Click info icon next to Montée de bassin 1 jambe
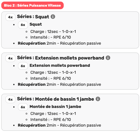Image resolution: width=140 pixels, height=132 pixels. pyautogui.click(x=98, y=99)
